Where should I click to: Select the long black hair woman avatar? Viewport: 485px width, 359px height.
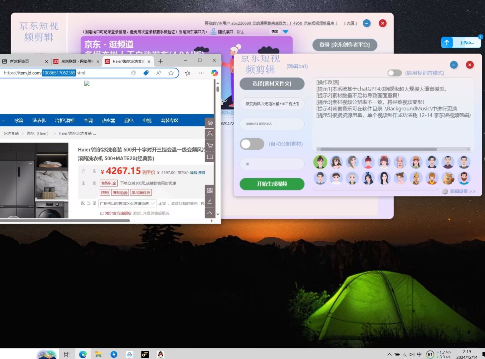pos(384,179)
